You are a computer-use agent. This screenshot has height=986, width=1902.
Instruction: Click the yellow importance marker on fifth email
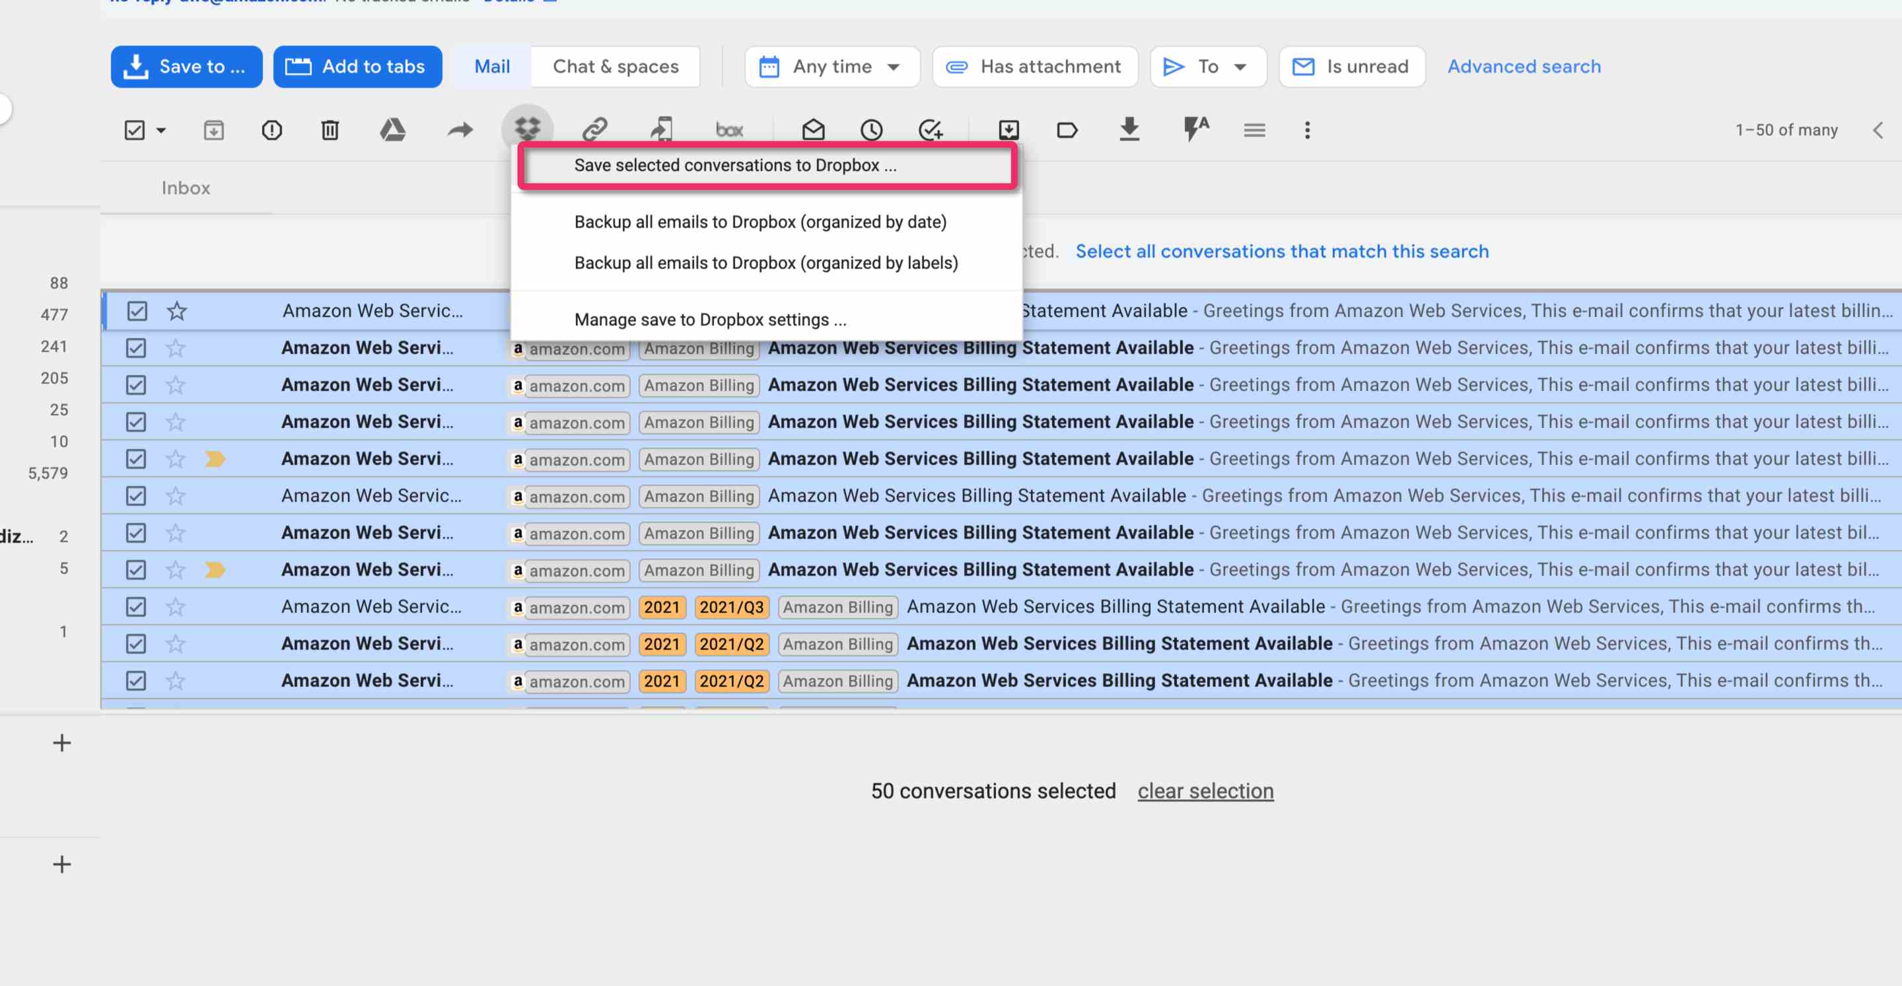(215, 458)
